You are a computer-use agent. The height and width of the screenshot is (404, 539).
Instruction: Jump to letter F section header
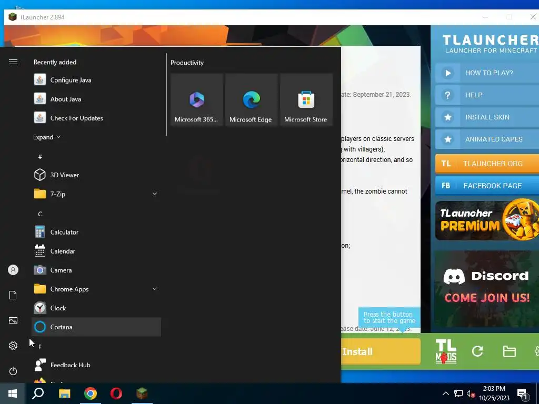click(40, 347)
